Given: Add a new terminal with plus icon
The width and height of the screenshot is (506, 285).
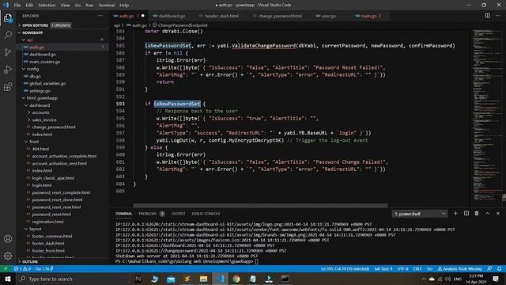Looking at the screenshot, I should (455, 213).
